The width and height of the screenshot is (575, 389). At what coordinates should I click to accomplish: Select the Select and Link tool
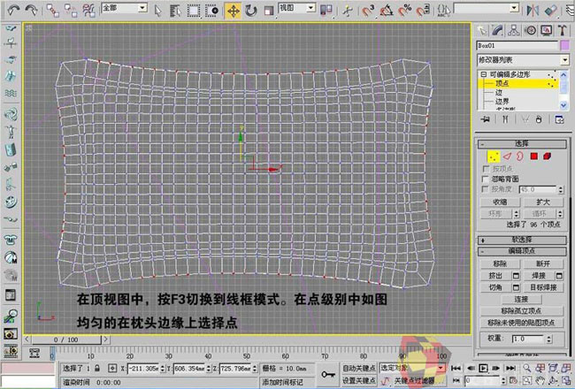[52, 11]
